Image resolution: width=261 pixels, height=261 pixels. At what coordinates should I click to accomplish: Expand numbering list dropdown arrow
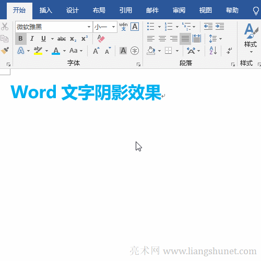pos(177,27)
